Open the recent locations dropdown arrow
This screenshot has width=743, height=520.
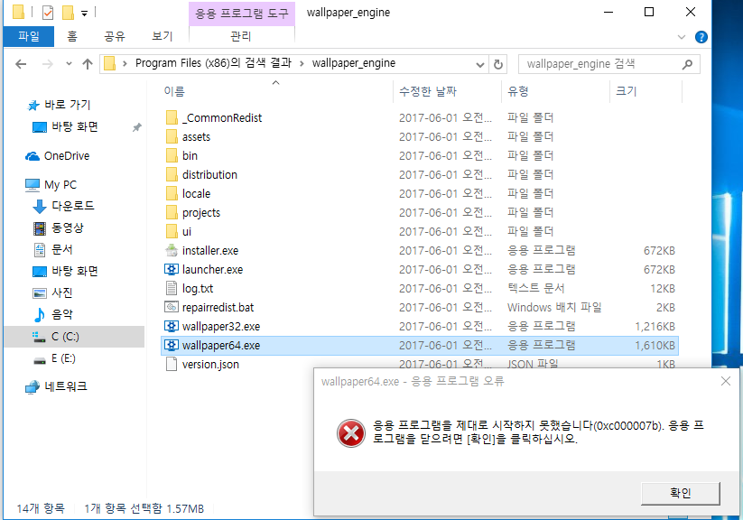[70, 64]
